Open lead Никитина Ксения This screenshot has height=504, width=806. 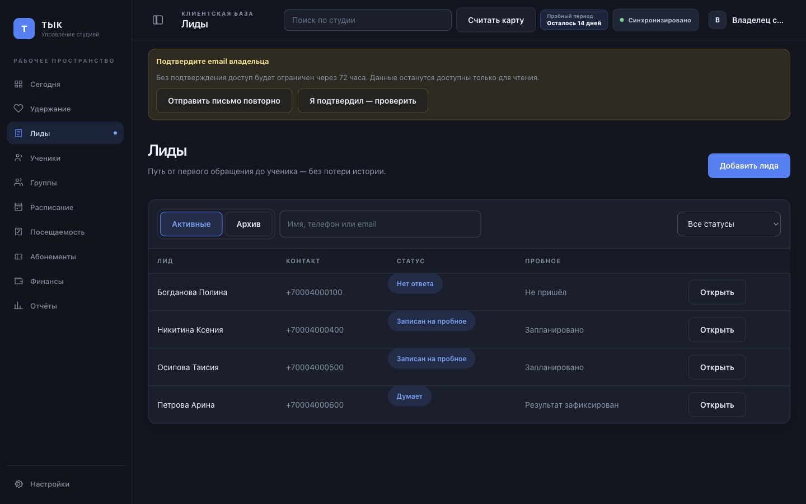pos(717,330)
